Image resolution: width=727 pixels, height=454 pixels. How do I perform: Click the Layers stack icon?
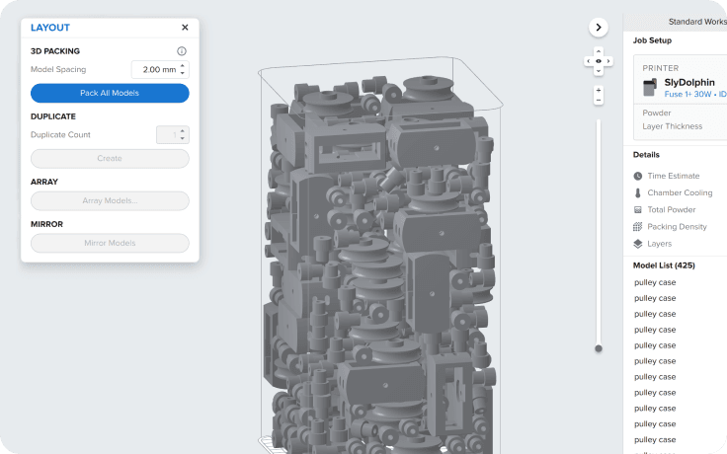[x=638, y=244]
